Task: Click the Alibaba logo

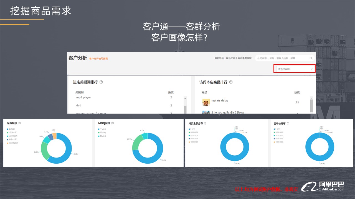Action: pos(323,187)
